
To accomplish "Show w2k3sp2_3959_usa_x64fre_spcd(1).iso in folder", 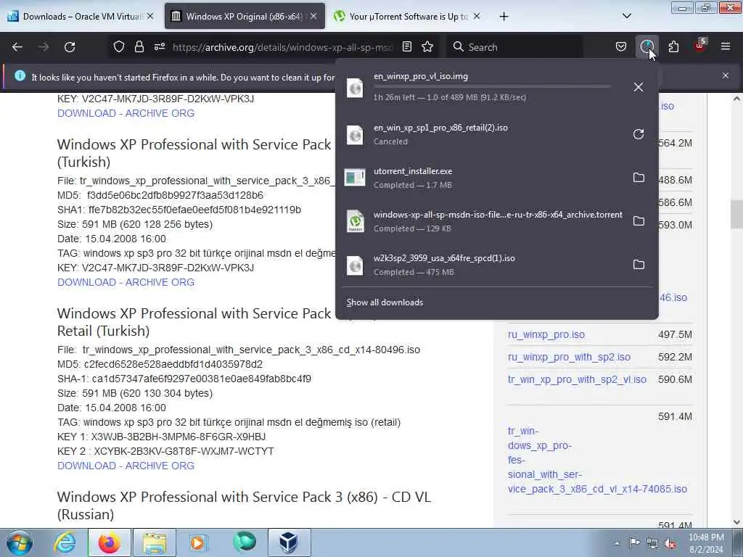I will point(639,265).
